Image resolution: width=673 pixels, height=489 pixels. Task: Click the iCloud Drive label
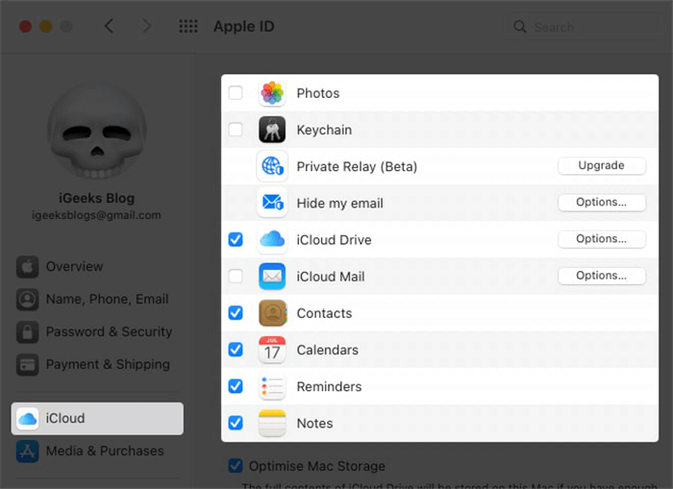coord(334,240)
